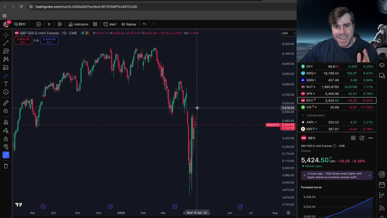The width and height of the screenshot is (387, 218).
Task: Select the trend line drawing tool
Action: click(6, 43)
